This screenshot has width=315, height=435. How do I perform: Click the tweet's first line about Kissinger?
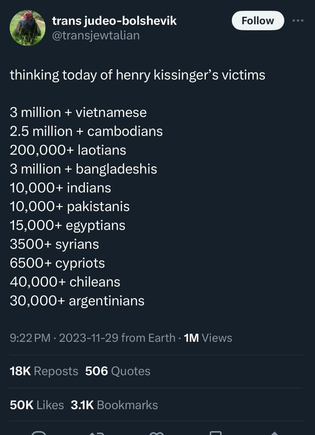(x=137, y=75)
